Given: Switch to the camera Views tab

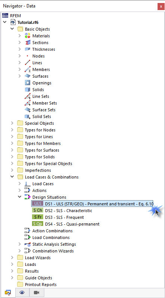Looking at the screenshot, I should (x=37, y=292).
